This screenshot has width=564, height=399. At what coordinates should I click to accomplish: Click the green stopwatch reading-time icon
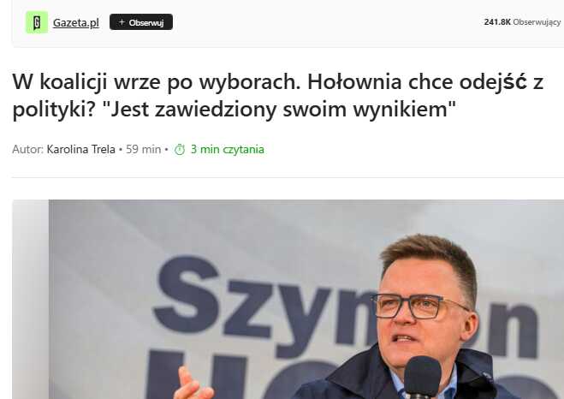[x=180, y=149]
